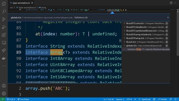Image resolution: width=179 pixels, height=101 pixels.
Task: Click Uint8ClampedArray interface on line 92
Action: tap(71, 71)
